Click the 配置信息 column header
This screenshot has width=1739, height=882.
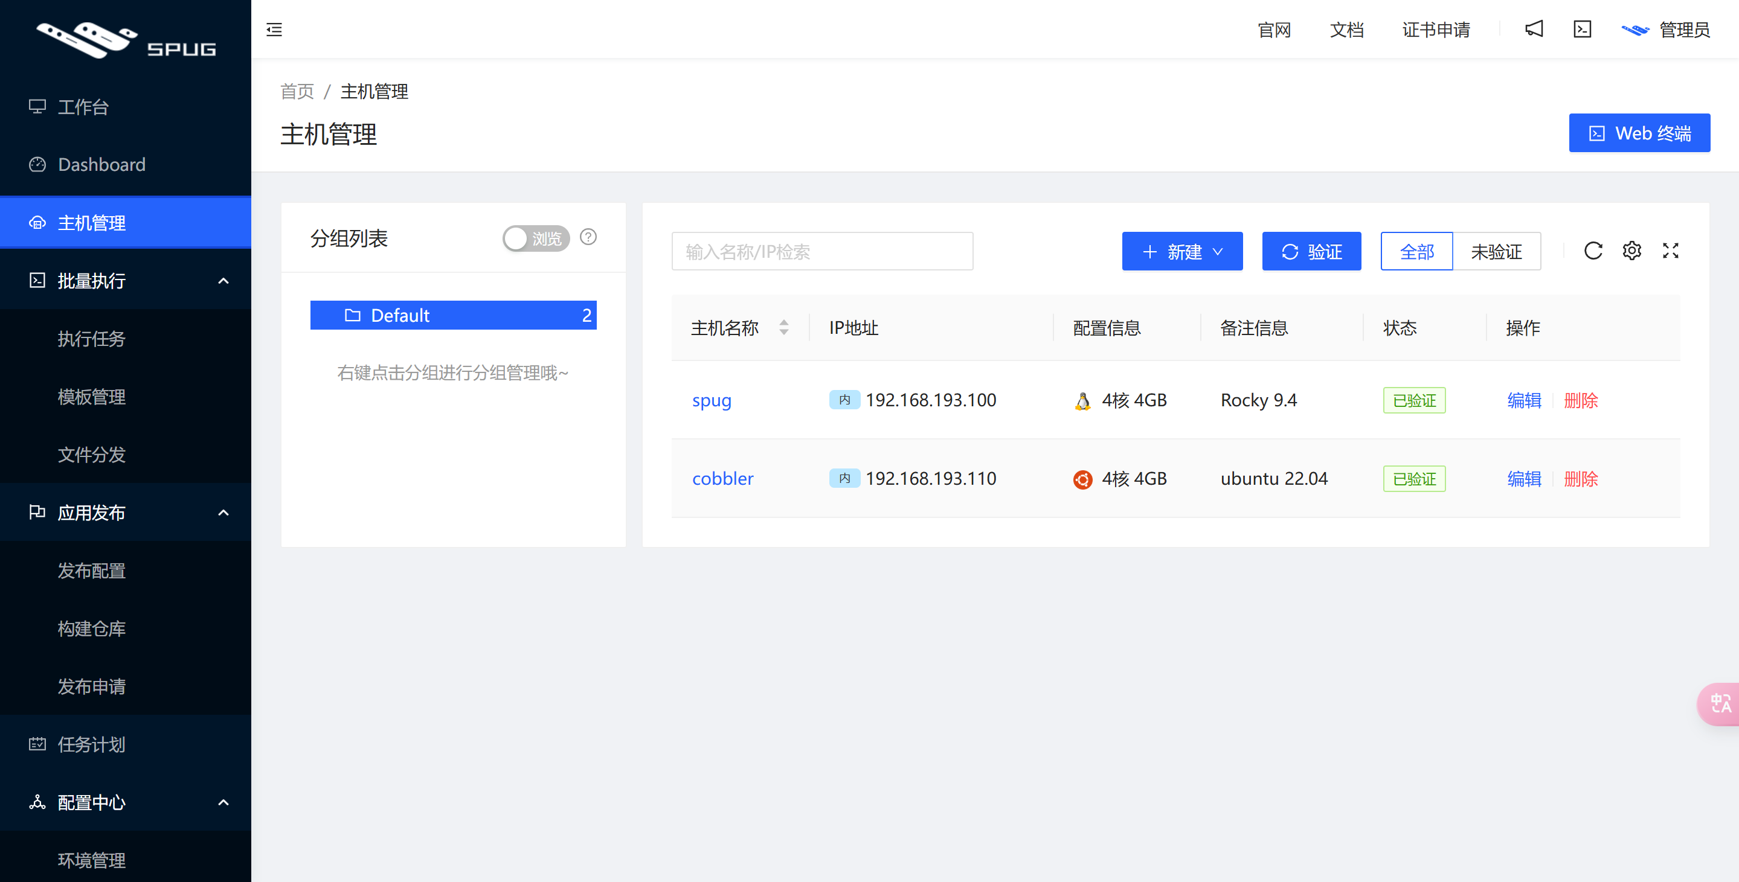click(1107, 328)
